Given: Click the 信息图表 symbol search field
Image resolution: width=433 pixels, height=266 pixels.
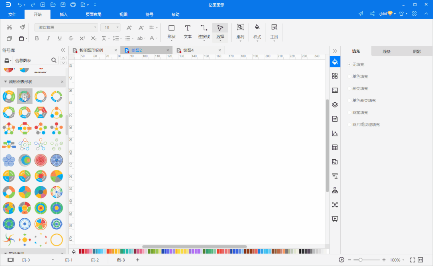Looking at the screenshot, I should coord(31,61).
